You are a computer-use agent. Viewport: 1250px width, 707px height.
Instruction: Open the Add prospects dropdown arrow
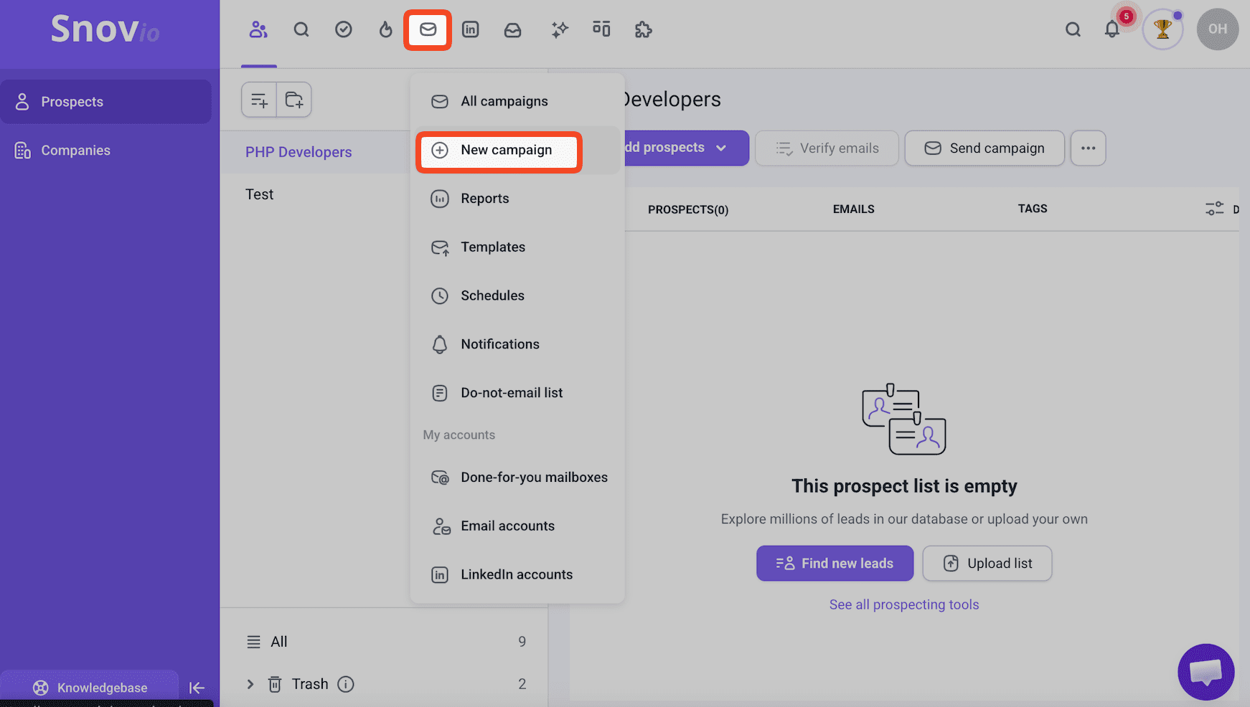point(721,148)
